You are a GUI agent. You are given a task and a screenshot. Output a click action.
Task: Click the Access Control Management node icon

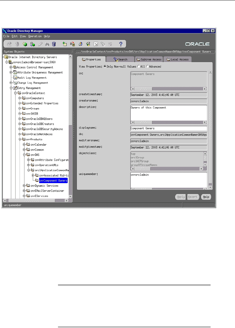point(15,67)
